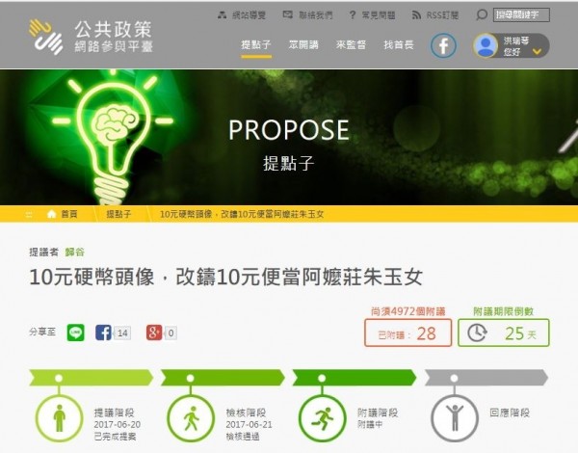Click the home icon in breadcrumb
The width and height of the screenshot is (578, 453).
click(x=52, y=214)
